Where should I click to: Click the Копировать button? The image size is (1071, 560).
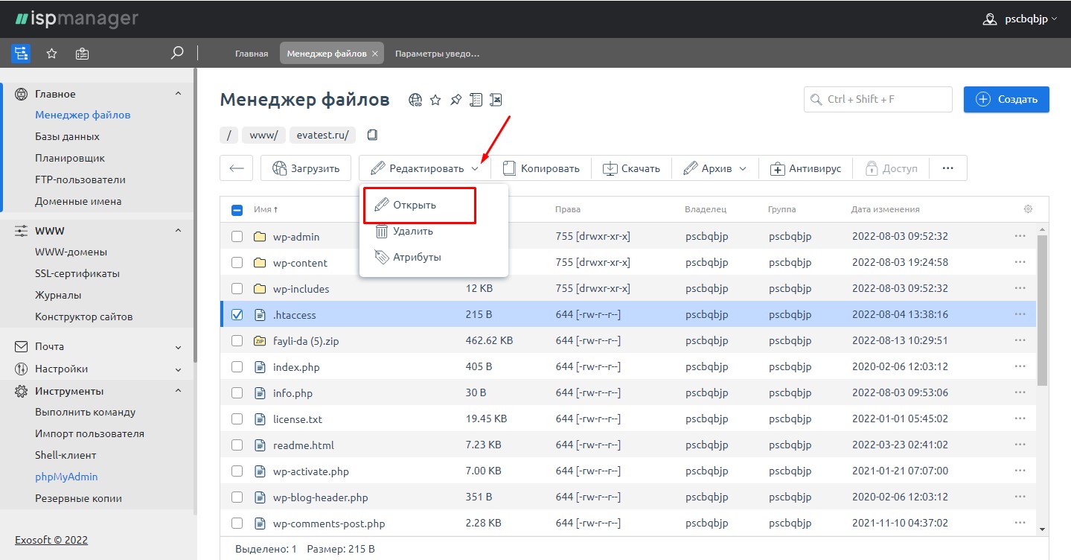tap(540, 168)
